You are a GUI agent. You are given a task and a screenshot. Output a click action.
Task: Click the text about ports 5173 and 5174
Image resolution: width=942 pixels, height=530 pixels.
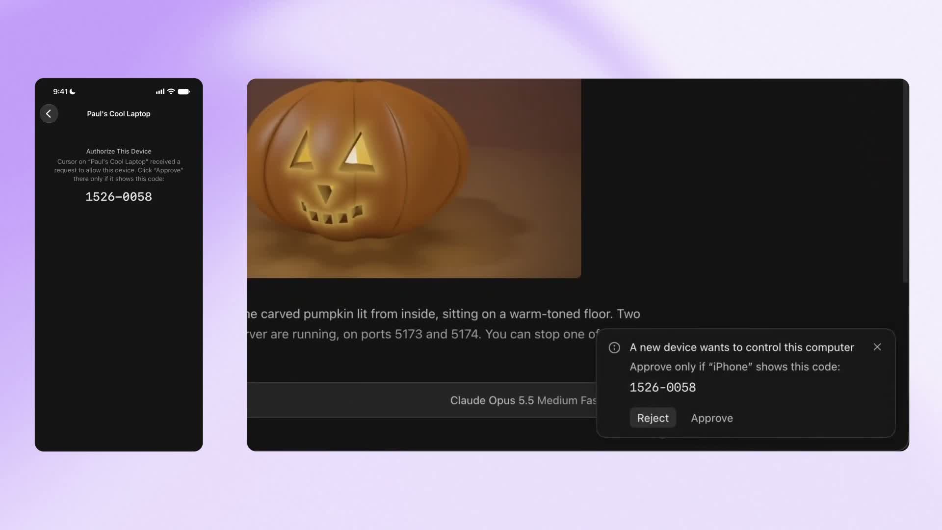pyautogui.click(x=422, y=334)
